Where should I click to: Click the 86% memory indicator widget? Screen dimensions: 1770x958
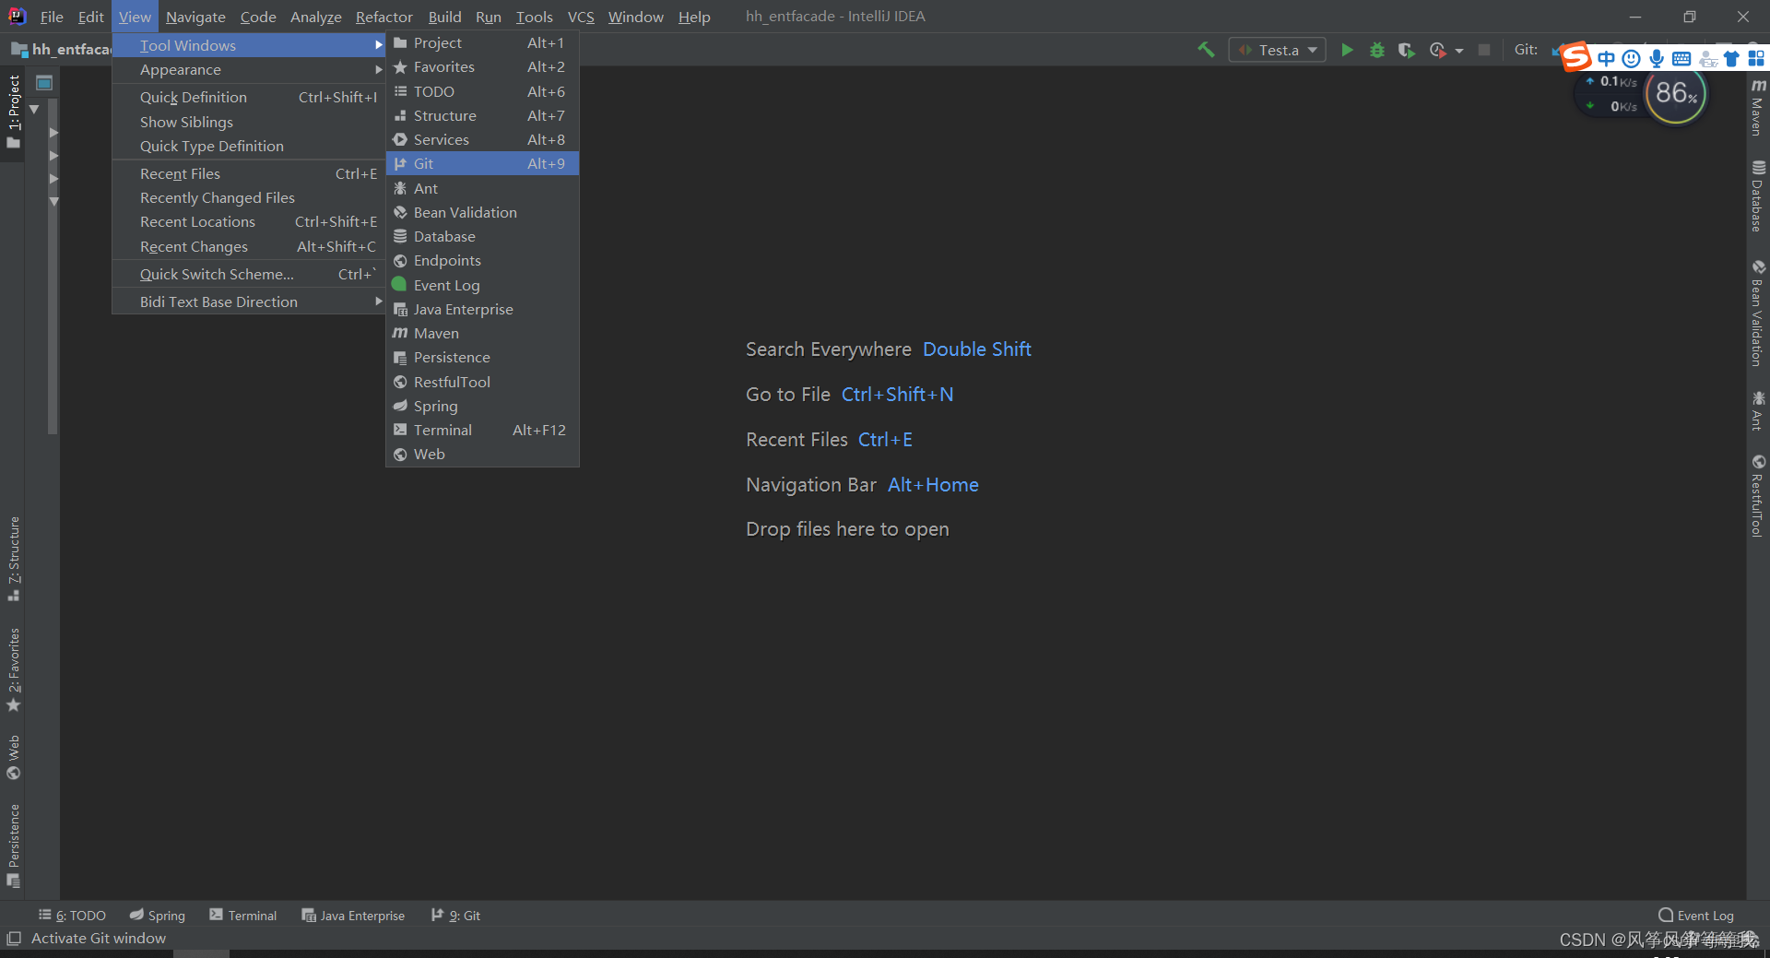tap(1676, 93)
